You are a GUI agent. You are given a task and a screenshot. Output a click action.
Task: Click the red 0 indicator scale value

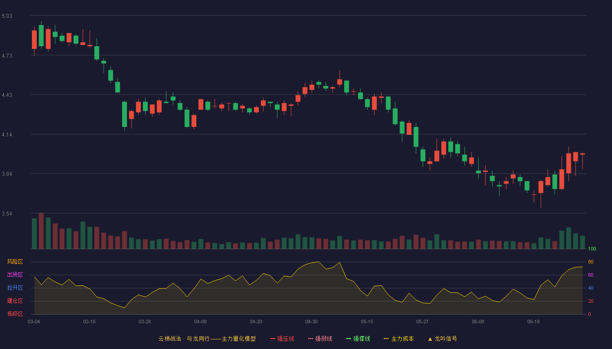click(590, 314)
